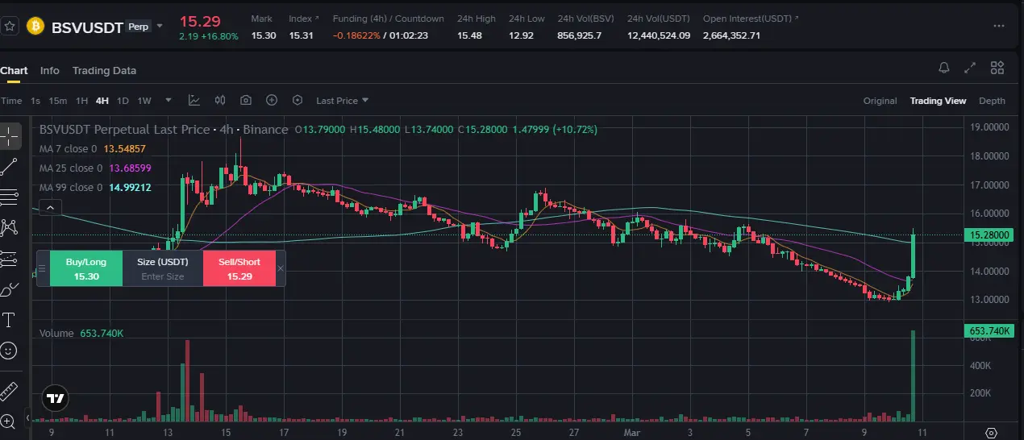The height and width of the screenshot is (440, 1024).
Task: Set chart interval to 1s
Action: 35,101
